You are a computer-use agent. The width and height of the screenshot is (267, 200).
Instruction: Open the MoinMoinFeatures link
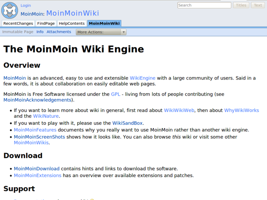[x=35, y=130]
